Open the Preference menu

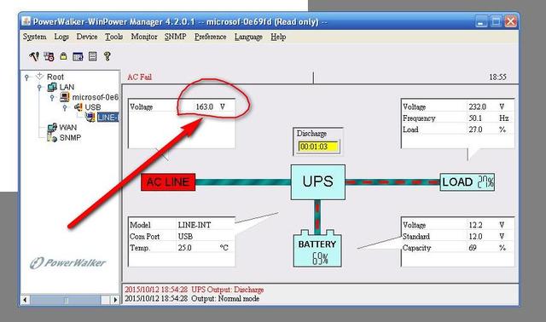pos(211,37)
